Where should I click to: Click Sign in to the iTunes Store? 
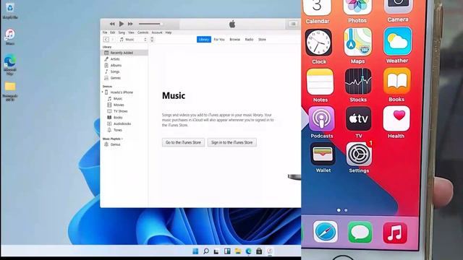pyautogui.click(x=231, y=142)
